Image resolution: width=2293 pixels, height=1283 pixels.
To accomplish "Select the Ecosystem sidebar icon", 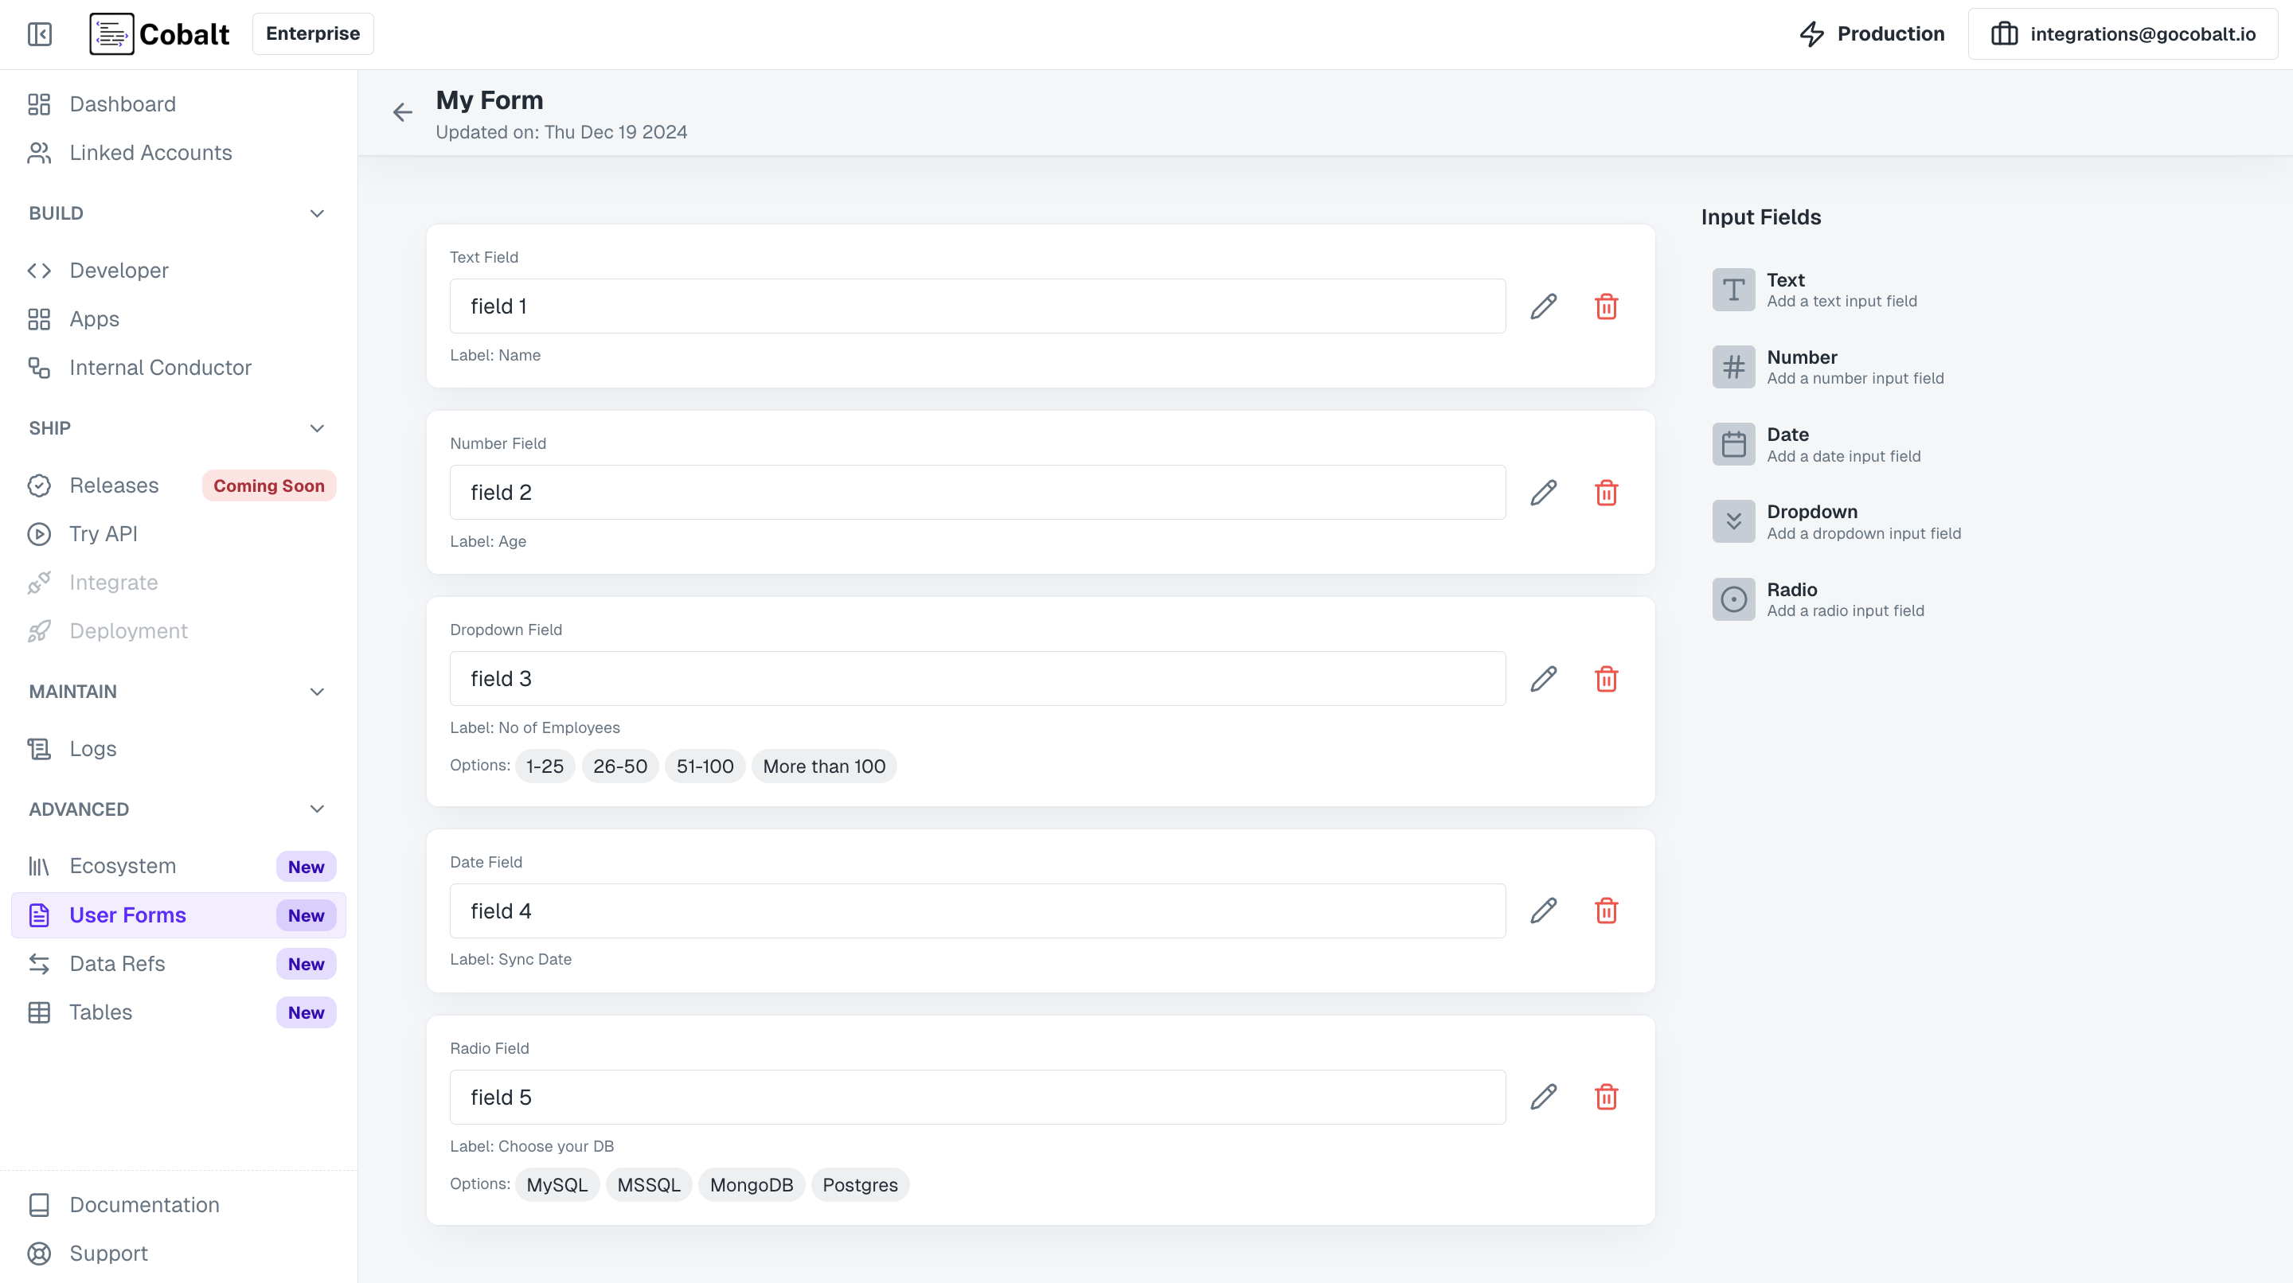I will pos(38,865).
